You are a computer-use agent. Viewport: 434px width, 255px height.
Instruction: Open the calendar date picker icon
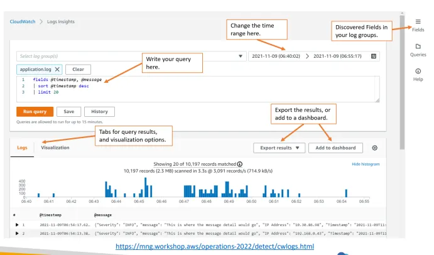tap(373, 56)
